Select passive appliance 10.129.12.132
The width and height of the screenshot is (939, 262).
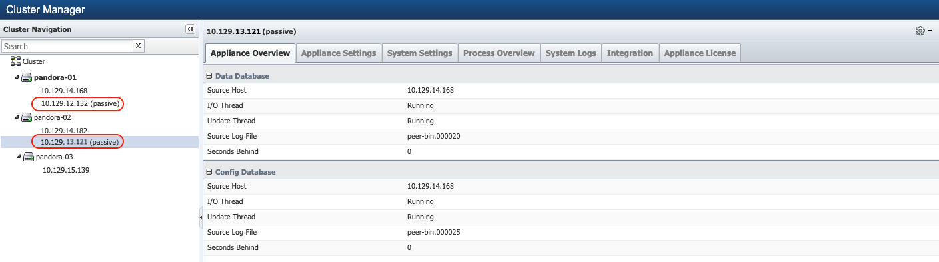pyautogui.click(x=80, y=104)
